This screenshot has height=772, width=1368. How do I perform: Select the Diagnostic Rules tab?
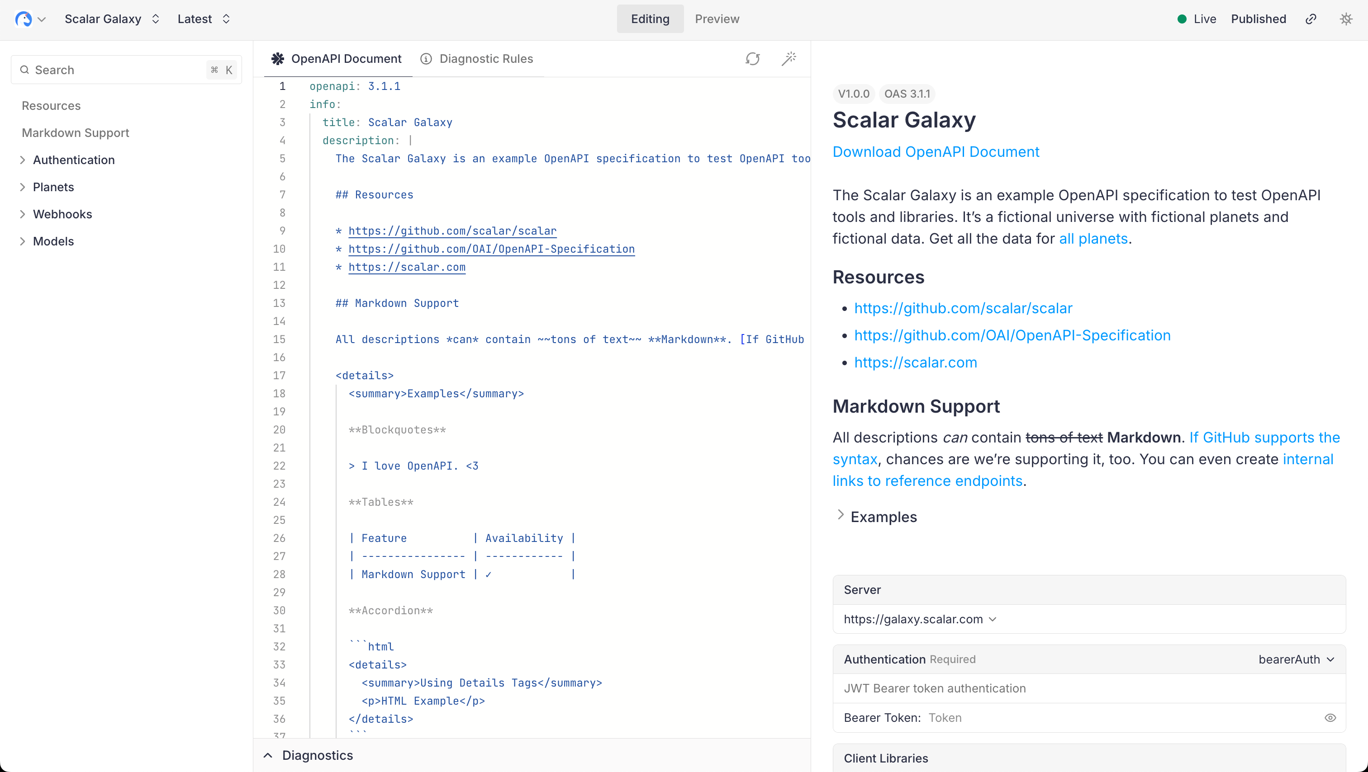(477, 59)
